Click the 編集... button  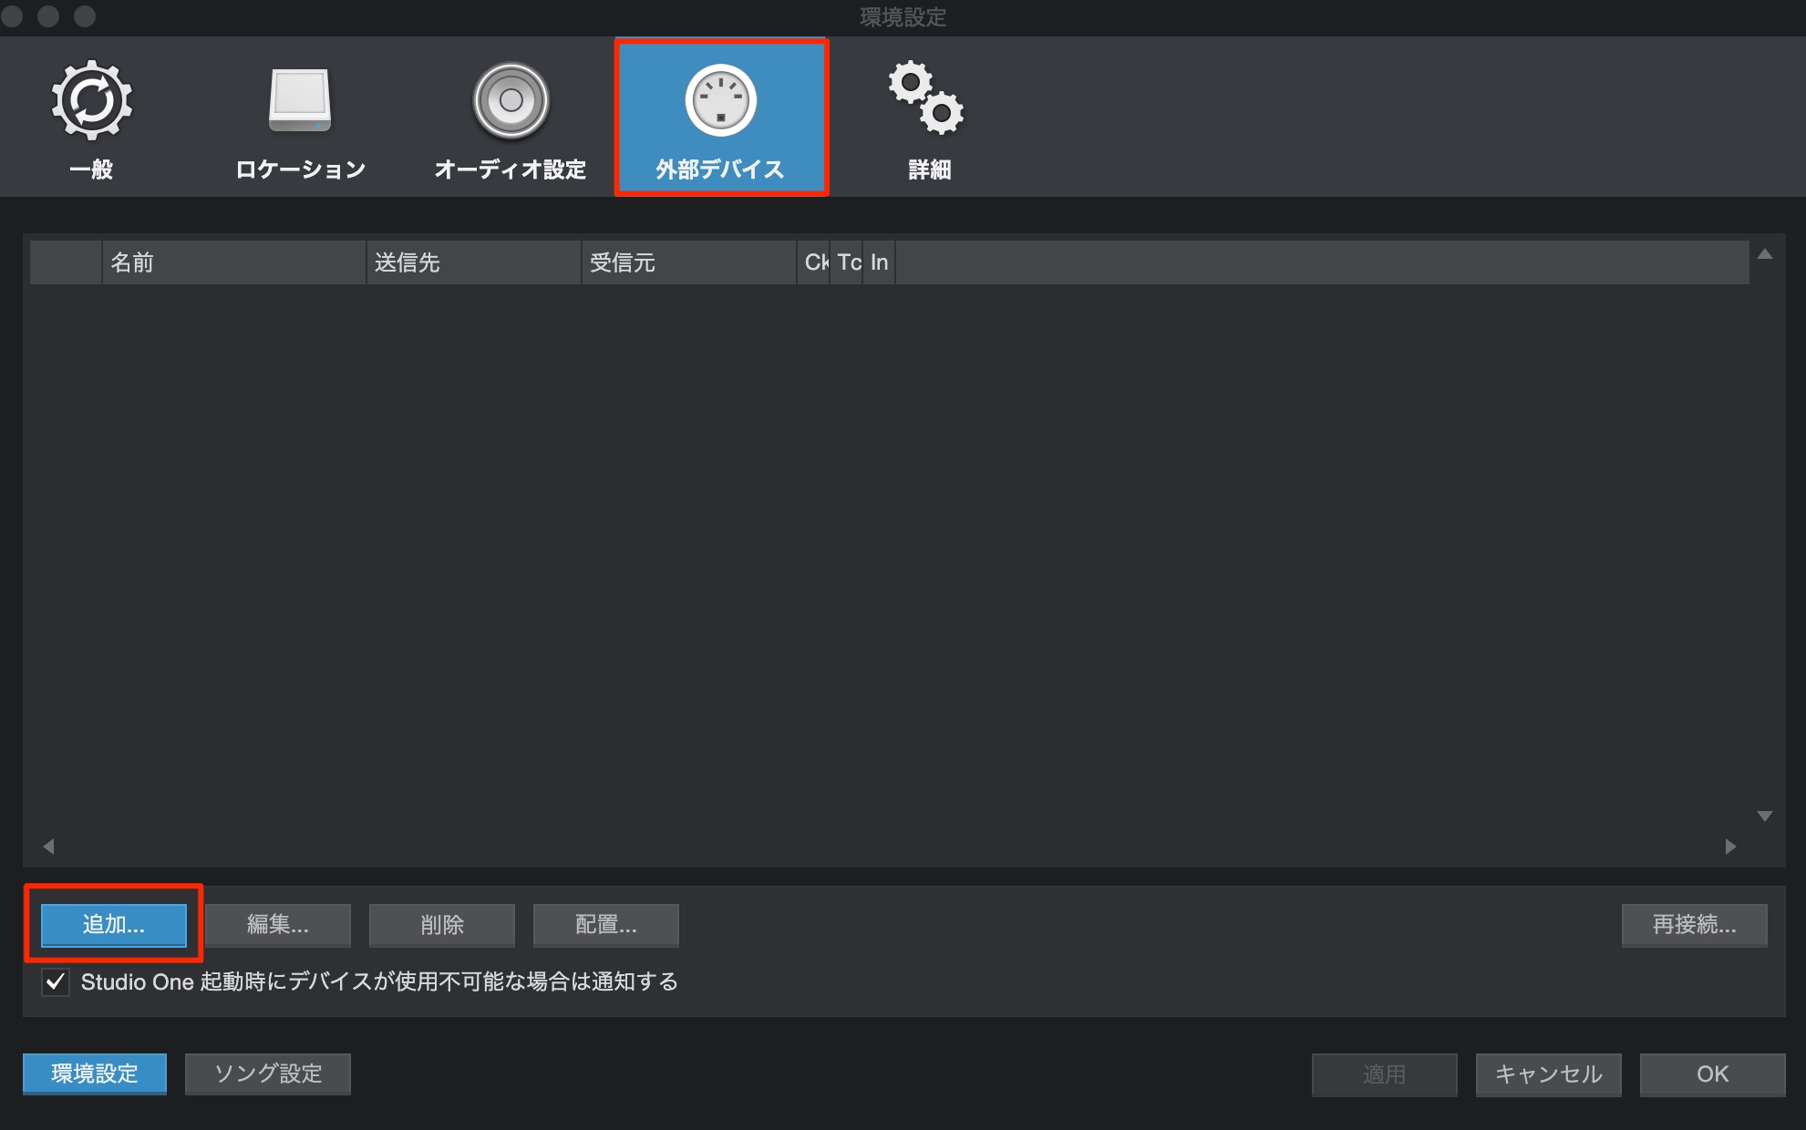tap(278, 925)
